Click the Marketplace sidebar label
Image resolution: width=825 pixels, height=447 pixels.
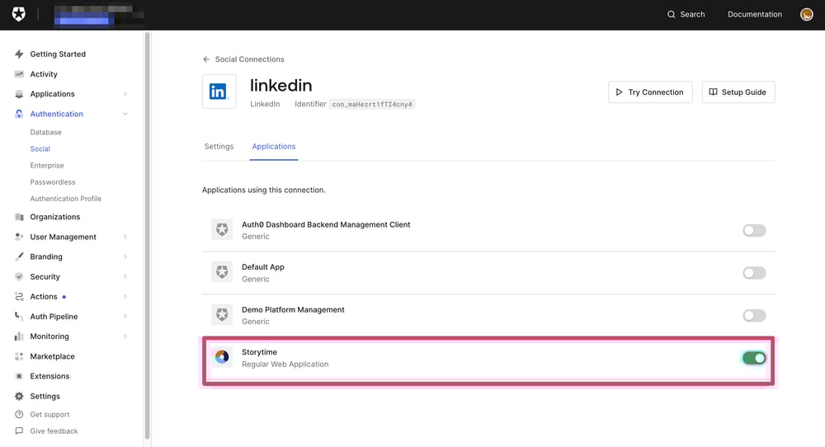pos(52,356)
